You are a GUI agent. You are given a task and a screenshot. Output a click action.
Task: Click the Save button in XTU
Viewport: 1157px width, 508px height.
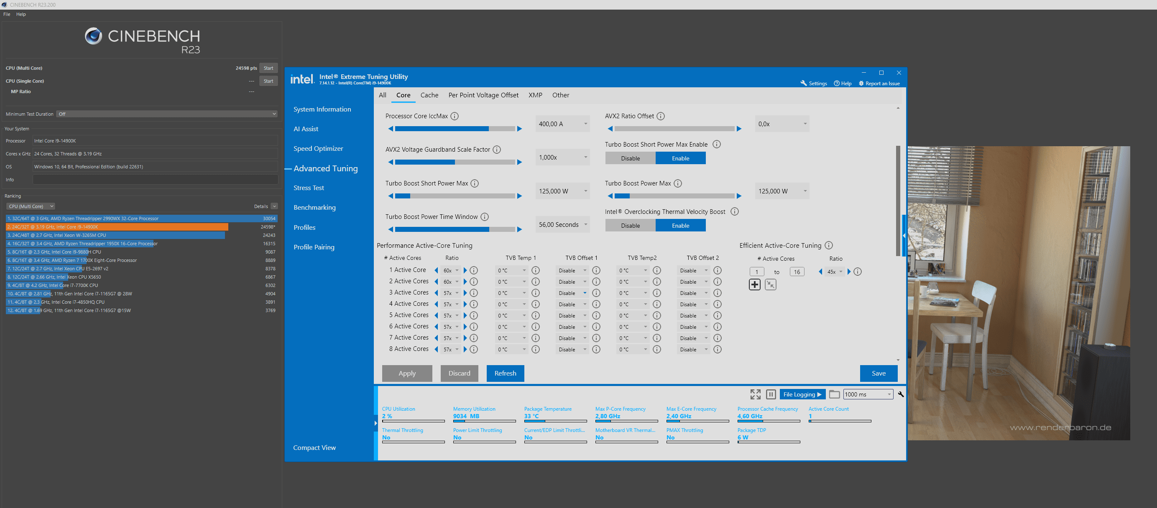[x=879, y=373]
